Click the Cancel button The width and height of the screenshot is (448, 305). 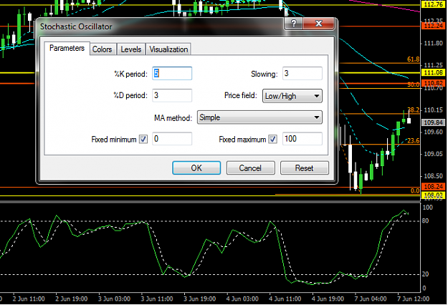tap(251, 168)
